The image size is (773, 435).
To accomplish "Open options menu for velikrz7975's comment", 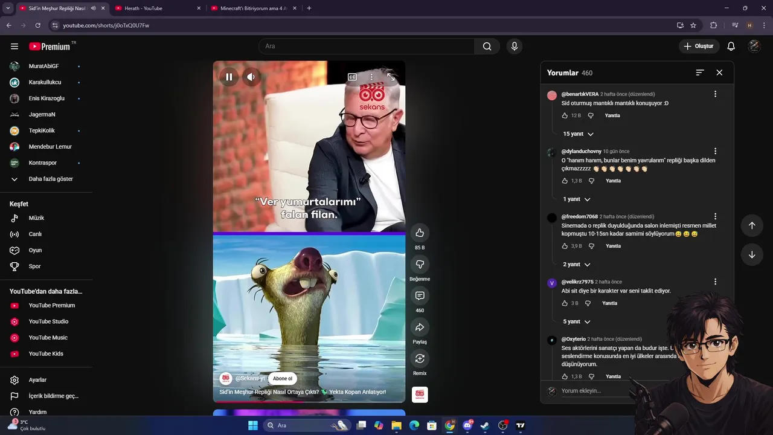I will click(x=715, y=282).
